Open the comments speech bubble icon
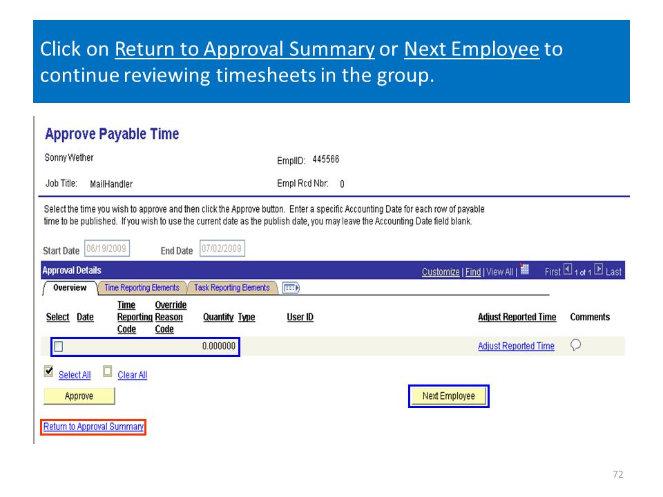Viewport: 663px width, 497px height. pyautogui.click(x=575, y=345)
